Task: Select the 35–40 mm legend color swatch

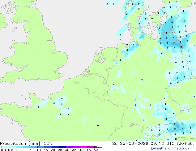Action: coord(77,147)
